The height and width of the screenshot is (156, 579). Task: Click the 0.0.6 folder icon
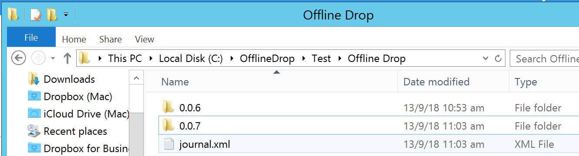168,107
